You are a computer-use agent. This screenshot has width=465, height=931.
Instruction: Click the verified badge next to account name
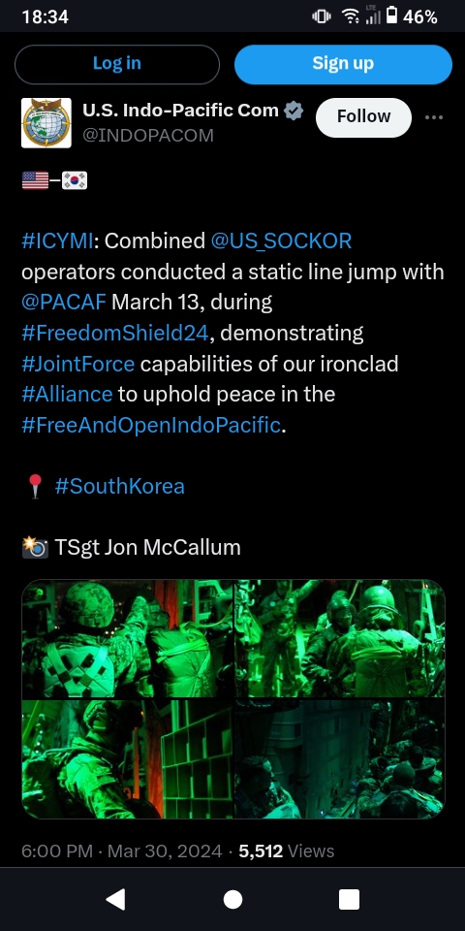(x=294, y=111)
